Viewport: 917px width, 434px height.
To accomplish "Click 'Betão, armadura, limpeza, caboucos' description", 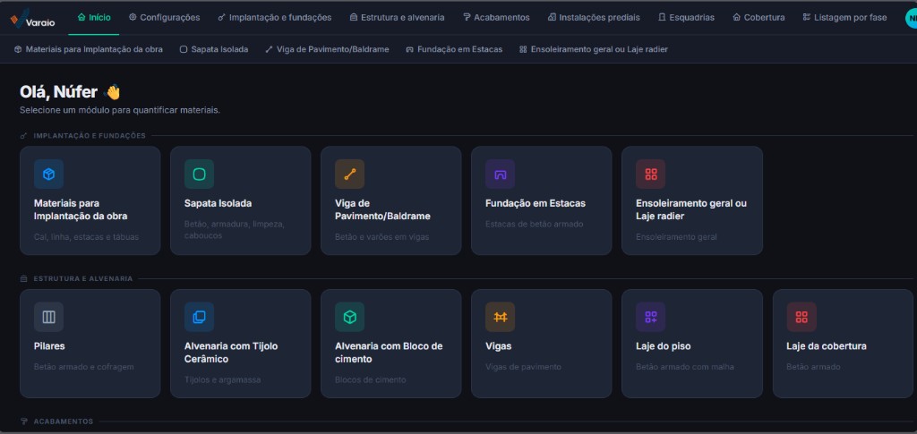I will click(x=234, y=230).
